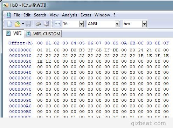Open the View menu
This screenshot has height=128, width=173.
tap(54, 15)
